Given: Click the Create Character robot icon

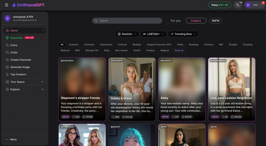Looking at the screenshot, I should pos(7,60).
